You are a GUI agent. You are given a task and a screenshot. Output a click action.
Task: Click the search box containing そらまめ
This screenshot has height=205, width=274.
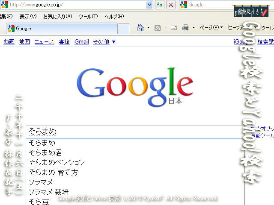coord(134,132)
